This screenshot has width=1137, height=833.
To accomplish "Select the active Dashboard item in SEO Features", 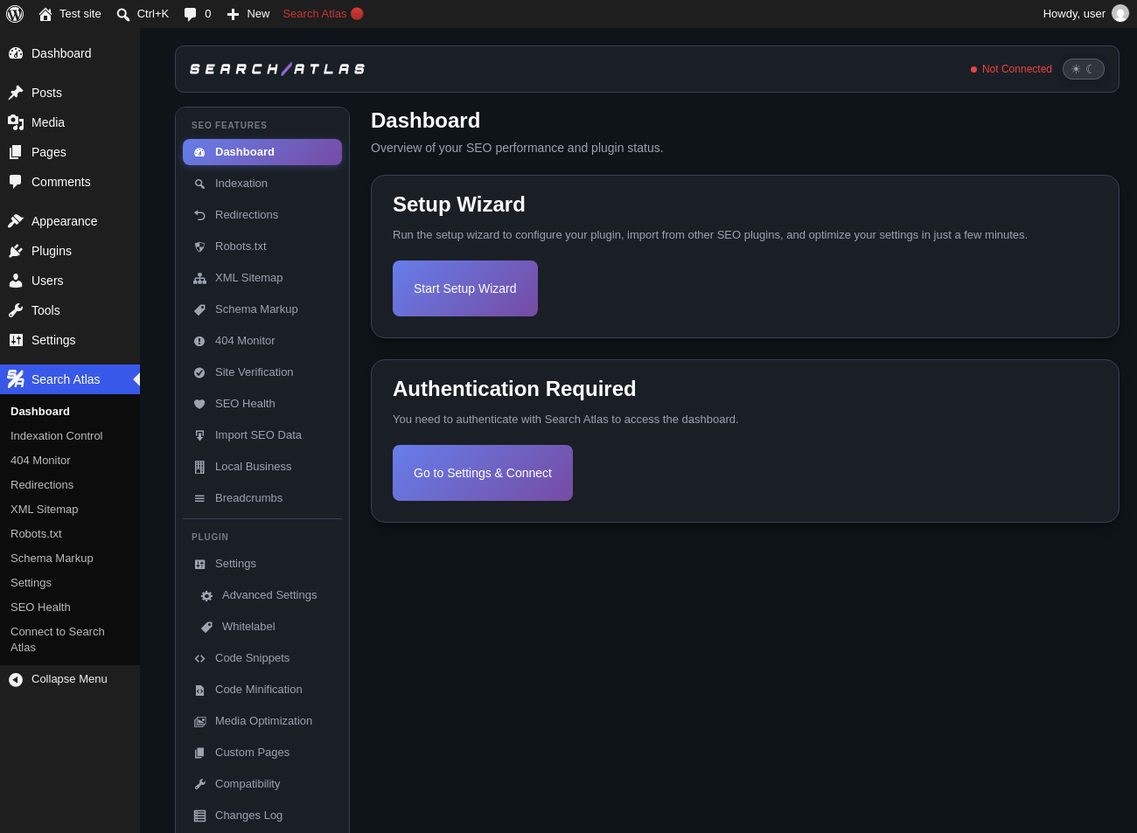I will tap(262, 152).
